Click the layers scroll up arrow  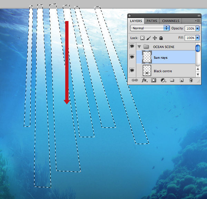pos(198,69)
